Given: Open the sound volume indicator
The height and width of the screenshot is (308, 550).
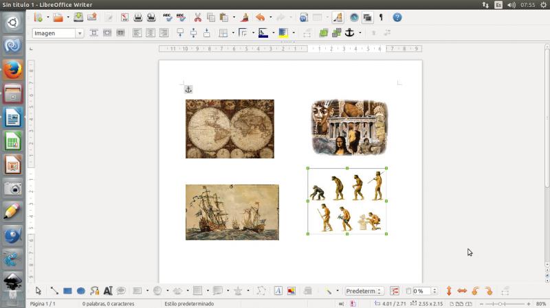Looking at the screenshot, I should pyautogui.click(x=511, y=5).
